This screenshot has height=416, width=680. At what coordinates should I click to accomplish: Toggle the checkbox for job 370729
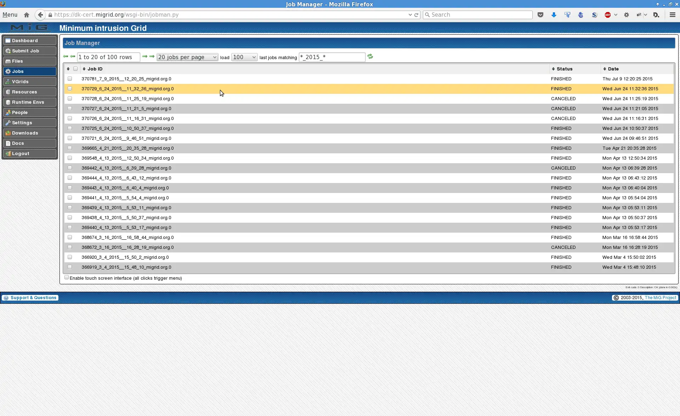[69, 89]
